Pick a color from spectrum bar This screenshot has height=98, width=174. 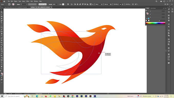[156, 23]
